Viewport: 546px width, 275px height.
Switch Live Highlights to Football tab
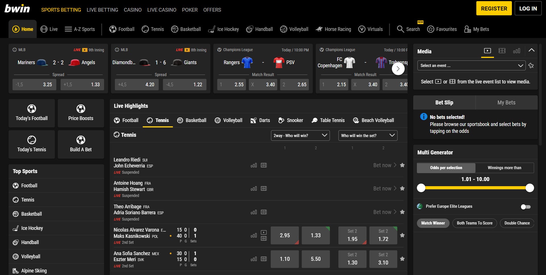[126, 120]
